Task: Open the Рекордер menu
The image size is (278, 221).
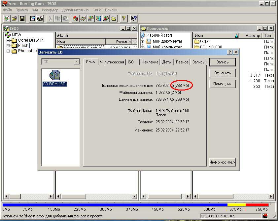Action: tap(50, 10)
